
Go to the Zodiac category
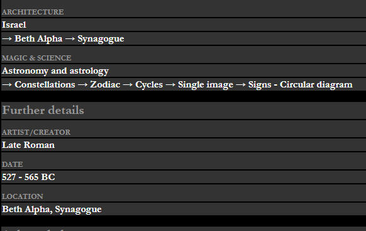105,84
